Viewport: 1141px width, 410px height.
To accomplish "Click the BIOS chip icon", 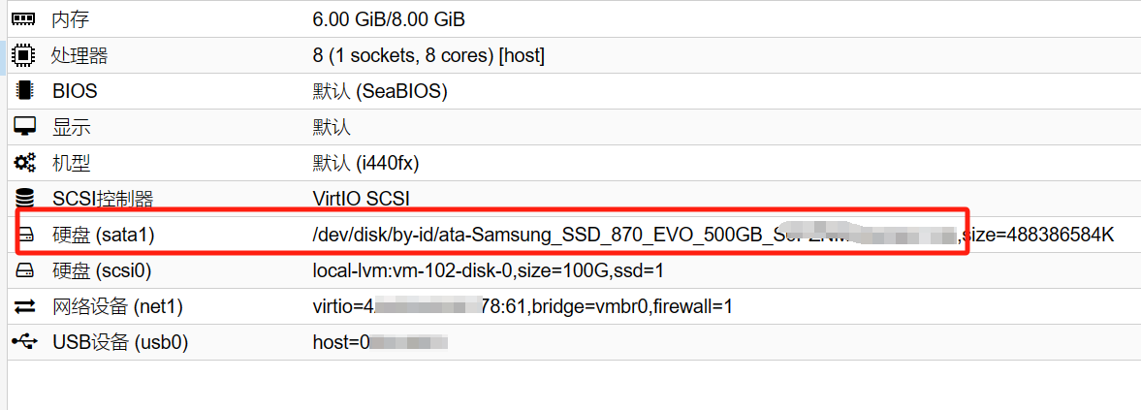I will 24,91.
